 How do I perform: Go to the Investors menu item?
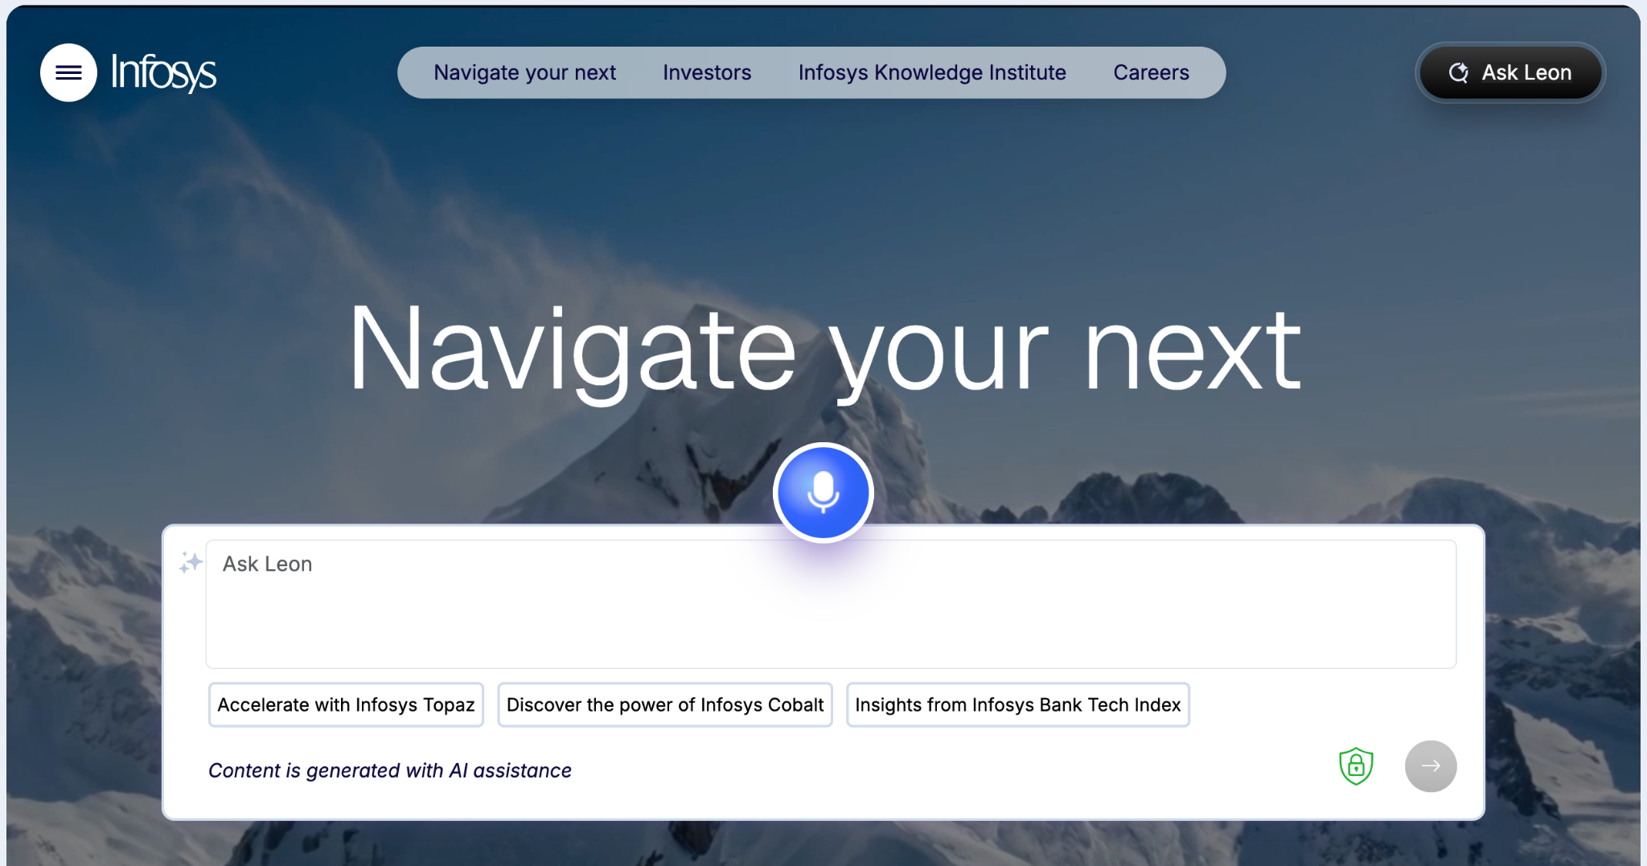tap(707, 72)
